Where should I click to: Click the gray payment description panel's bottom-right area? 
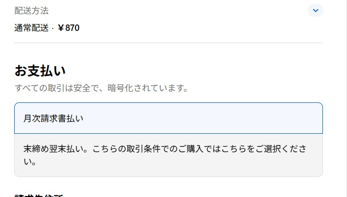pos(294,167)
